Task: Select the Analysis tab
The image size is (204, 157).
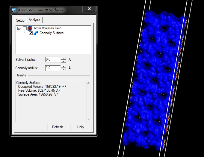Action: point(34,20)
